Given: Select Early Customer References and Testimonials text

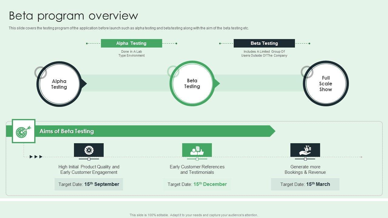Looking at the screenshot, I should [x=197, y=170].
